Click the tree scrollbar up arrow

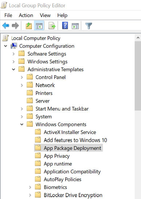click(x=138, y=38)
